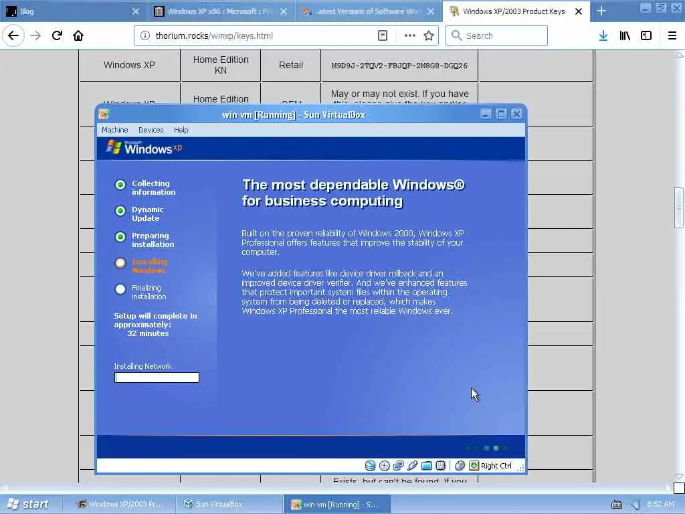Open the Devices menu in VirtualBox
Image resolution: width=685 pixels, height=514 pixels.
pos(151,130)
